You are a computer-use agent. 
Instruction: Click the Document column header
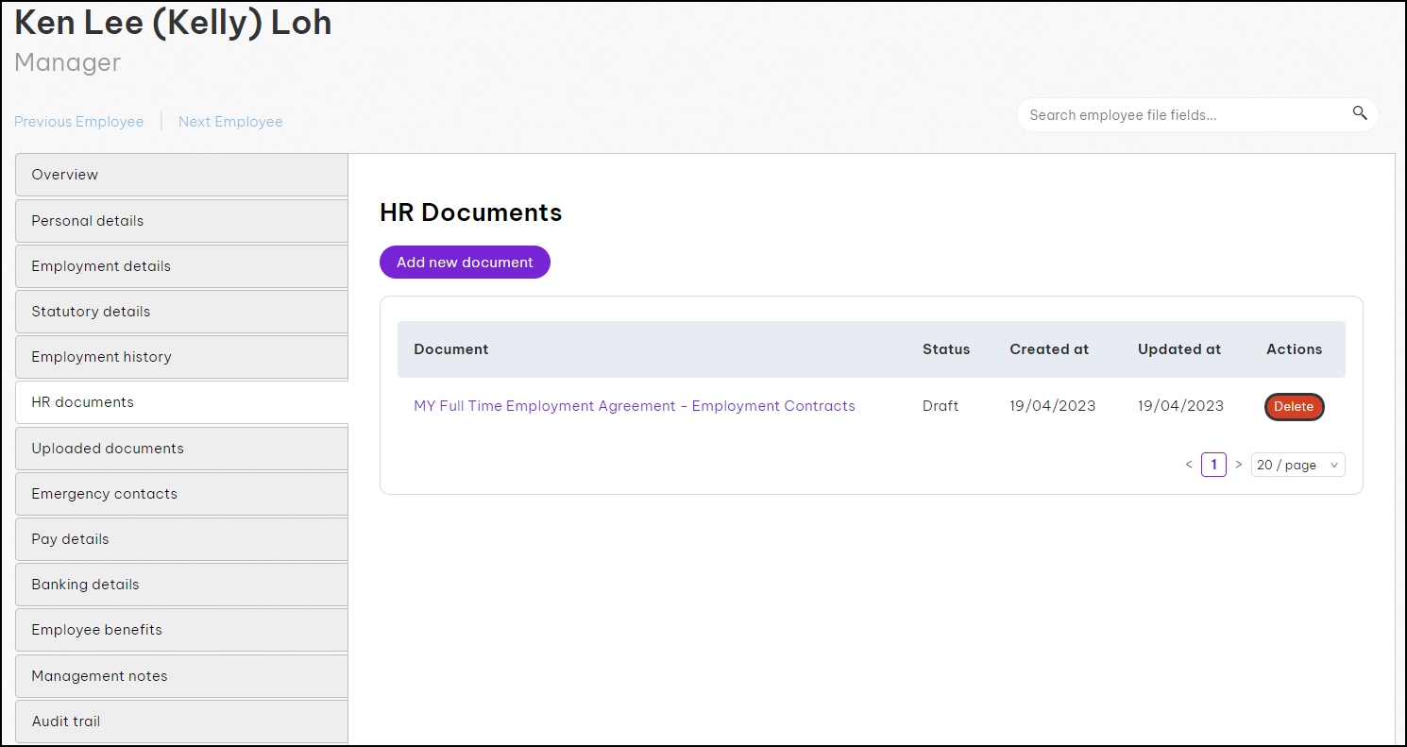[x=451, y=349]
